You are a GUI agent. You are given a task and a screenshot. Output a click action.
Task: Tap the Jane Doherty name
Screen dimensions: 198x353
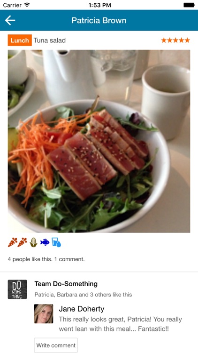[82, 309]
